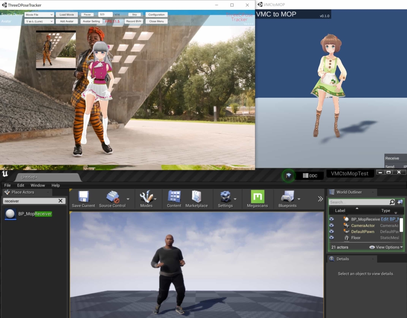Screen dimensions: 407x318
Task: Hide the CameraActor in World Outliner
Action: point(331,225)
